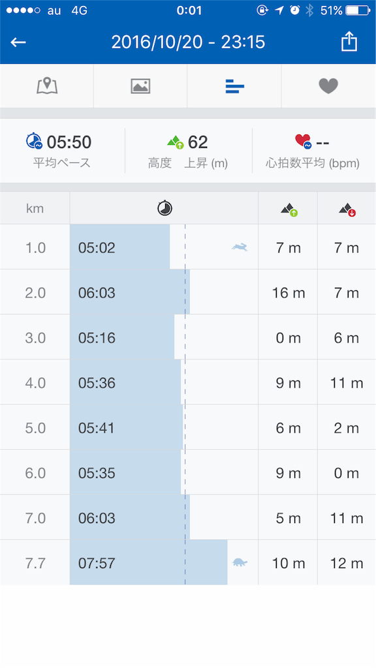Tap the average pace clock icon
376x668 pixels.
pos(34,141)
